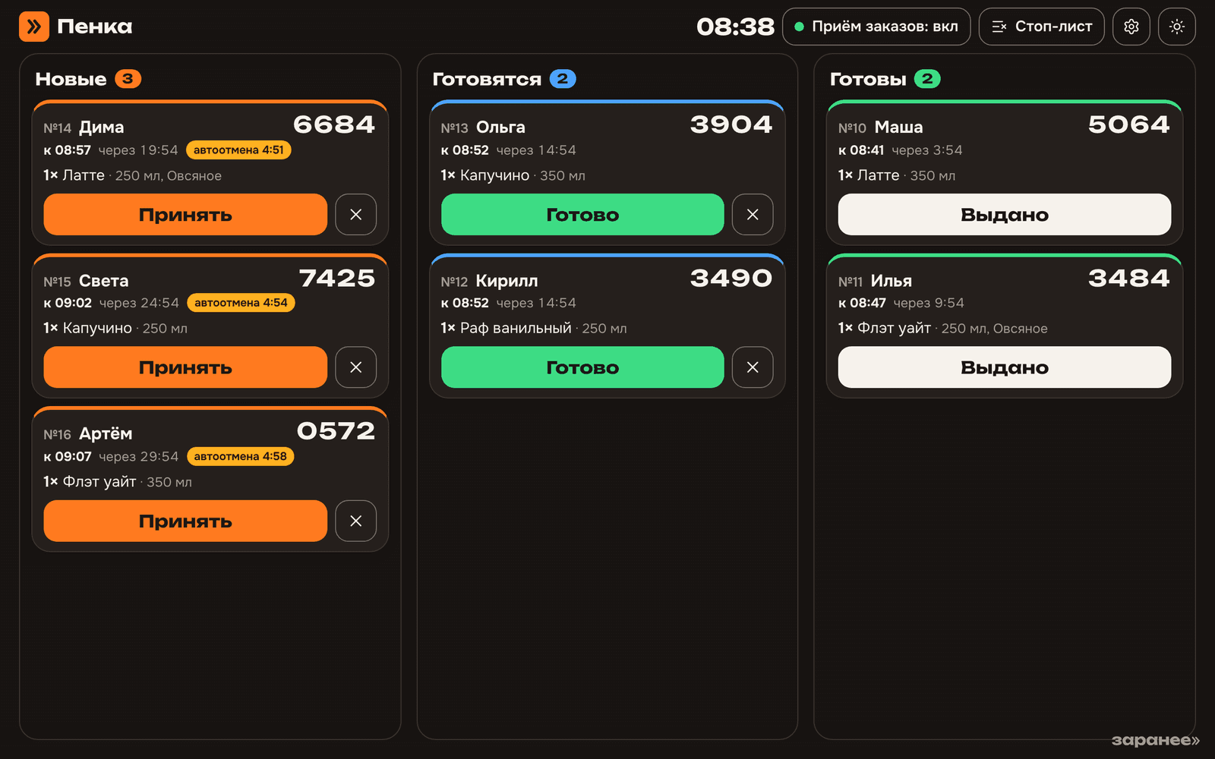Click автоотмена 4:54 badge on order №15
Viewport: 1215px width, 759px height.
[241, 303]
